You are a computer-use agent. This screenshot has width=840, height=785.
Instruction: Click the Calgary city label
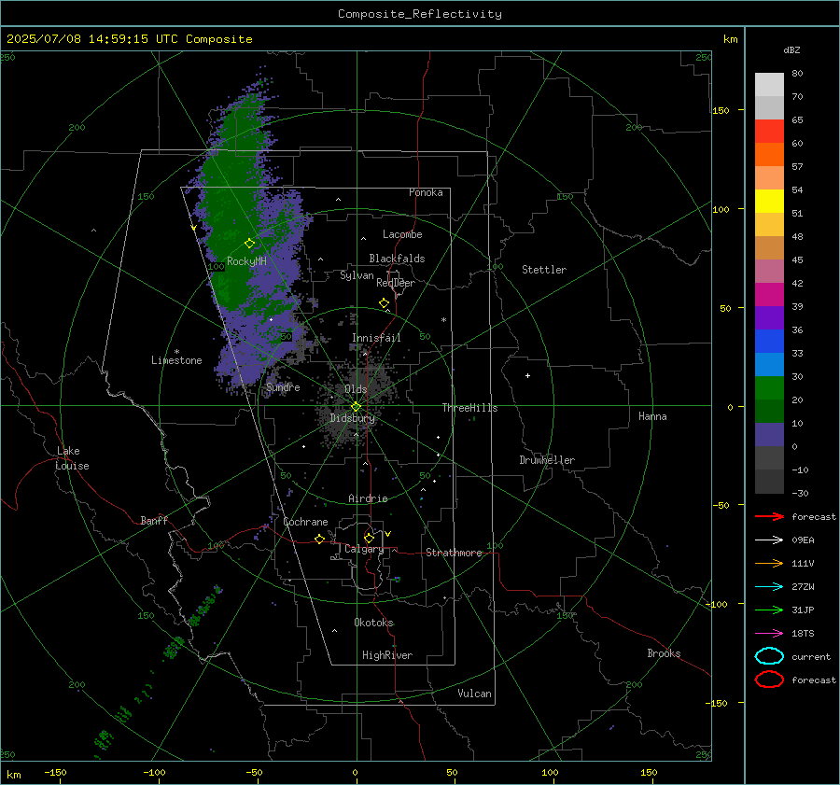tap(364, 549)
